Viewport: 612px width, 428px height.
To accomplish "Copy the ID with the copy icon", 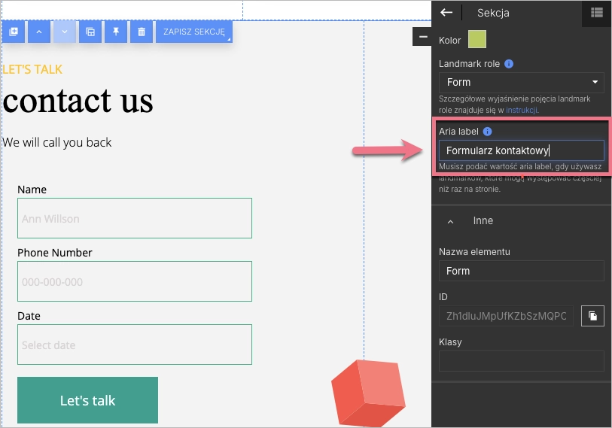I will 592,316.
